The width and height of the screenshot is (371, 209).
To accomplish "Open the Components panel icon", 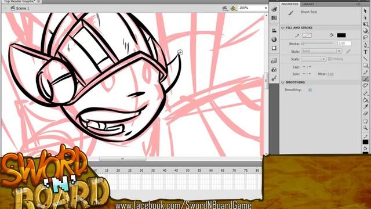I will tap(274, 70).
